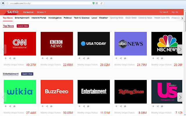
Task: Share the CNN International card
Action: point(10,58)
